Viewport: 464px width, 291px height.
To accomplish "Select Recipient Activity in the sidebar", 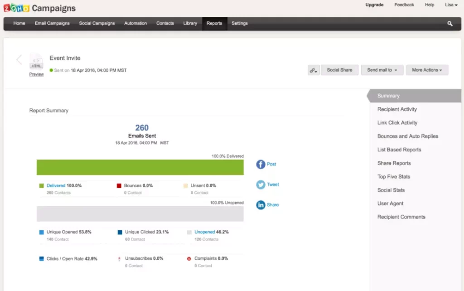I will 397,109.
